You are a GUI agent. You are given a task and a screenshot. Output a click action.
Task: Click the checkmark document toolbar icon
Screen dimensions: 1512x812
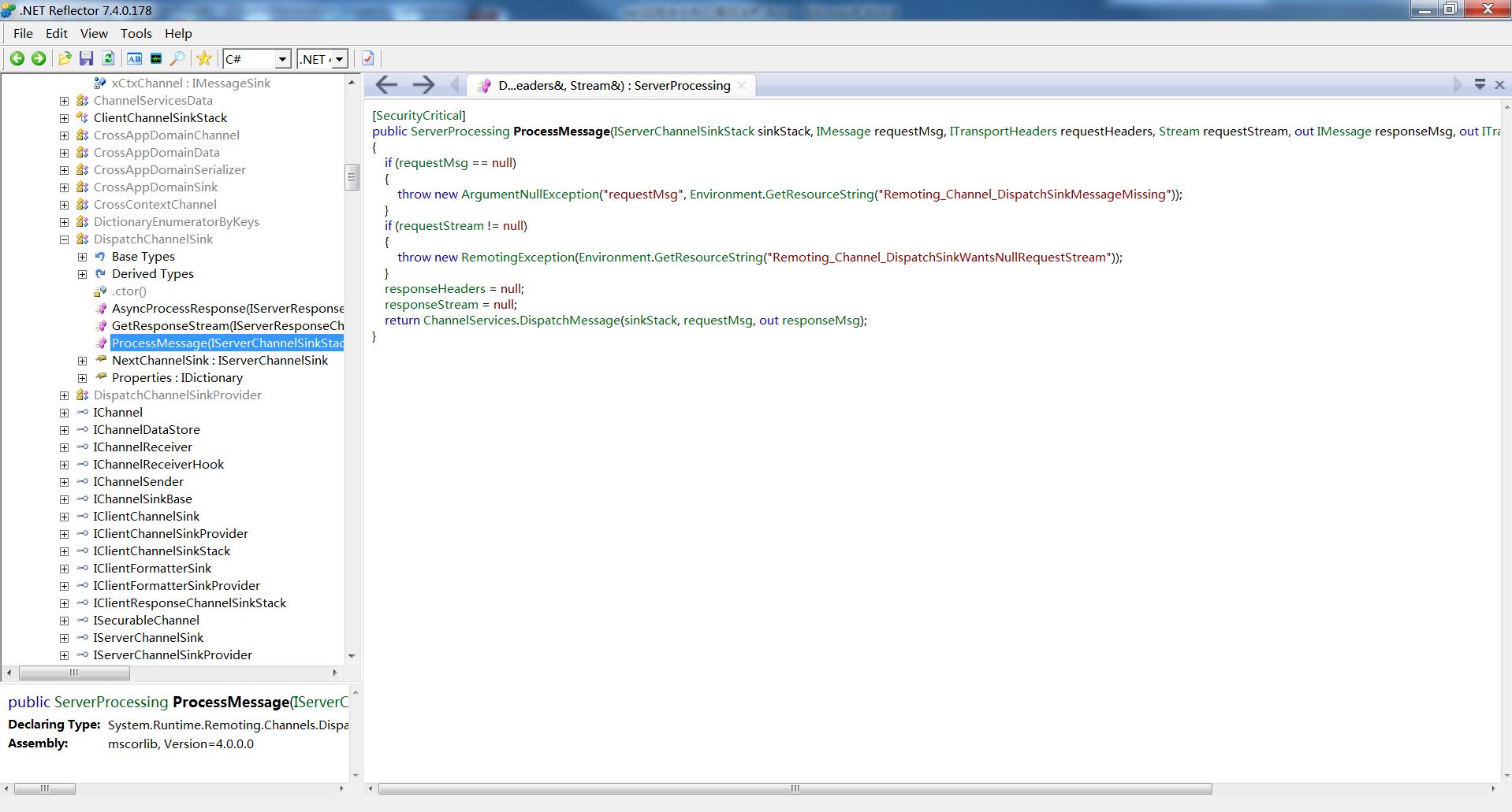(x=367, y=58)
